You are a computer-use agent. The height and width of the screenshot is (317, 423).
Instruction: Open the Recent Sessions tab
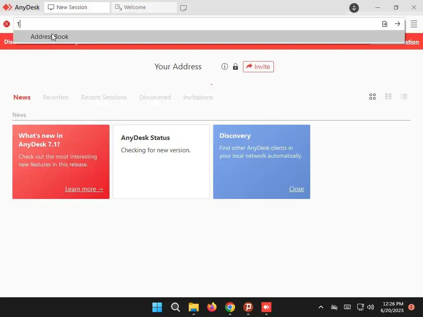[104, 97]
